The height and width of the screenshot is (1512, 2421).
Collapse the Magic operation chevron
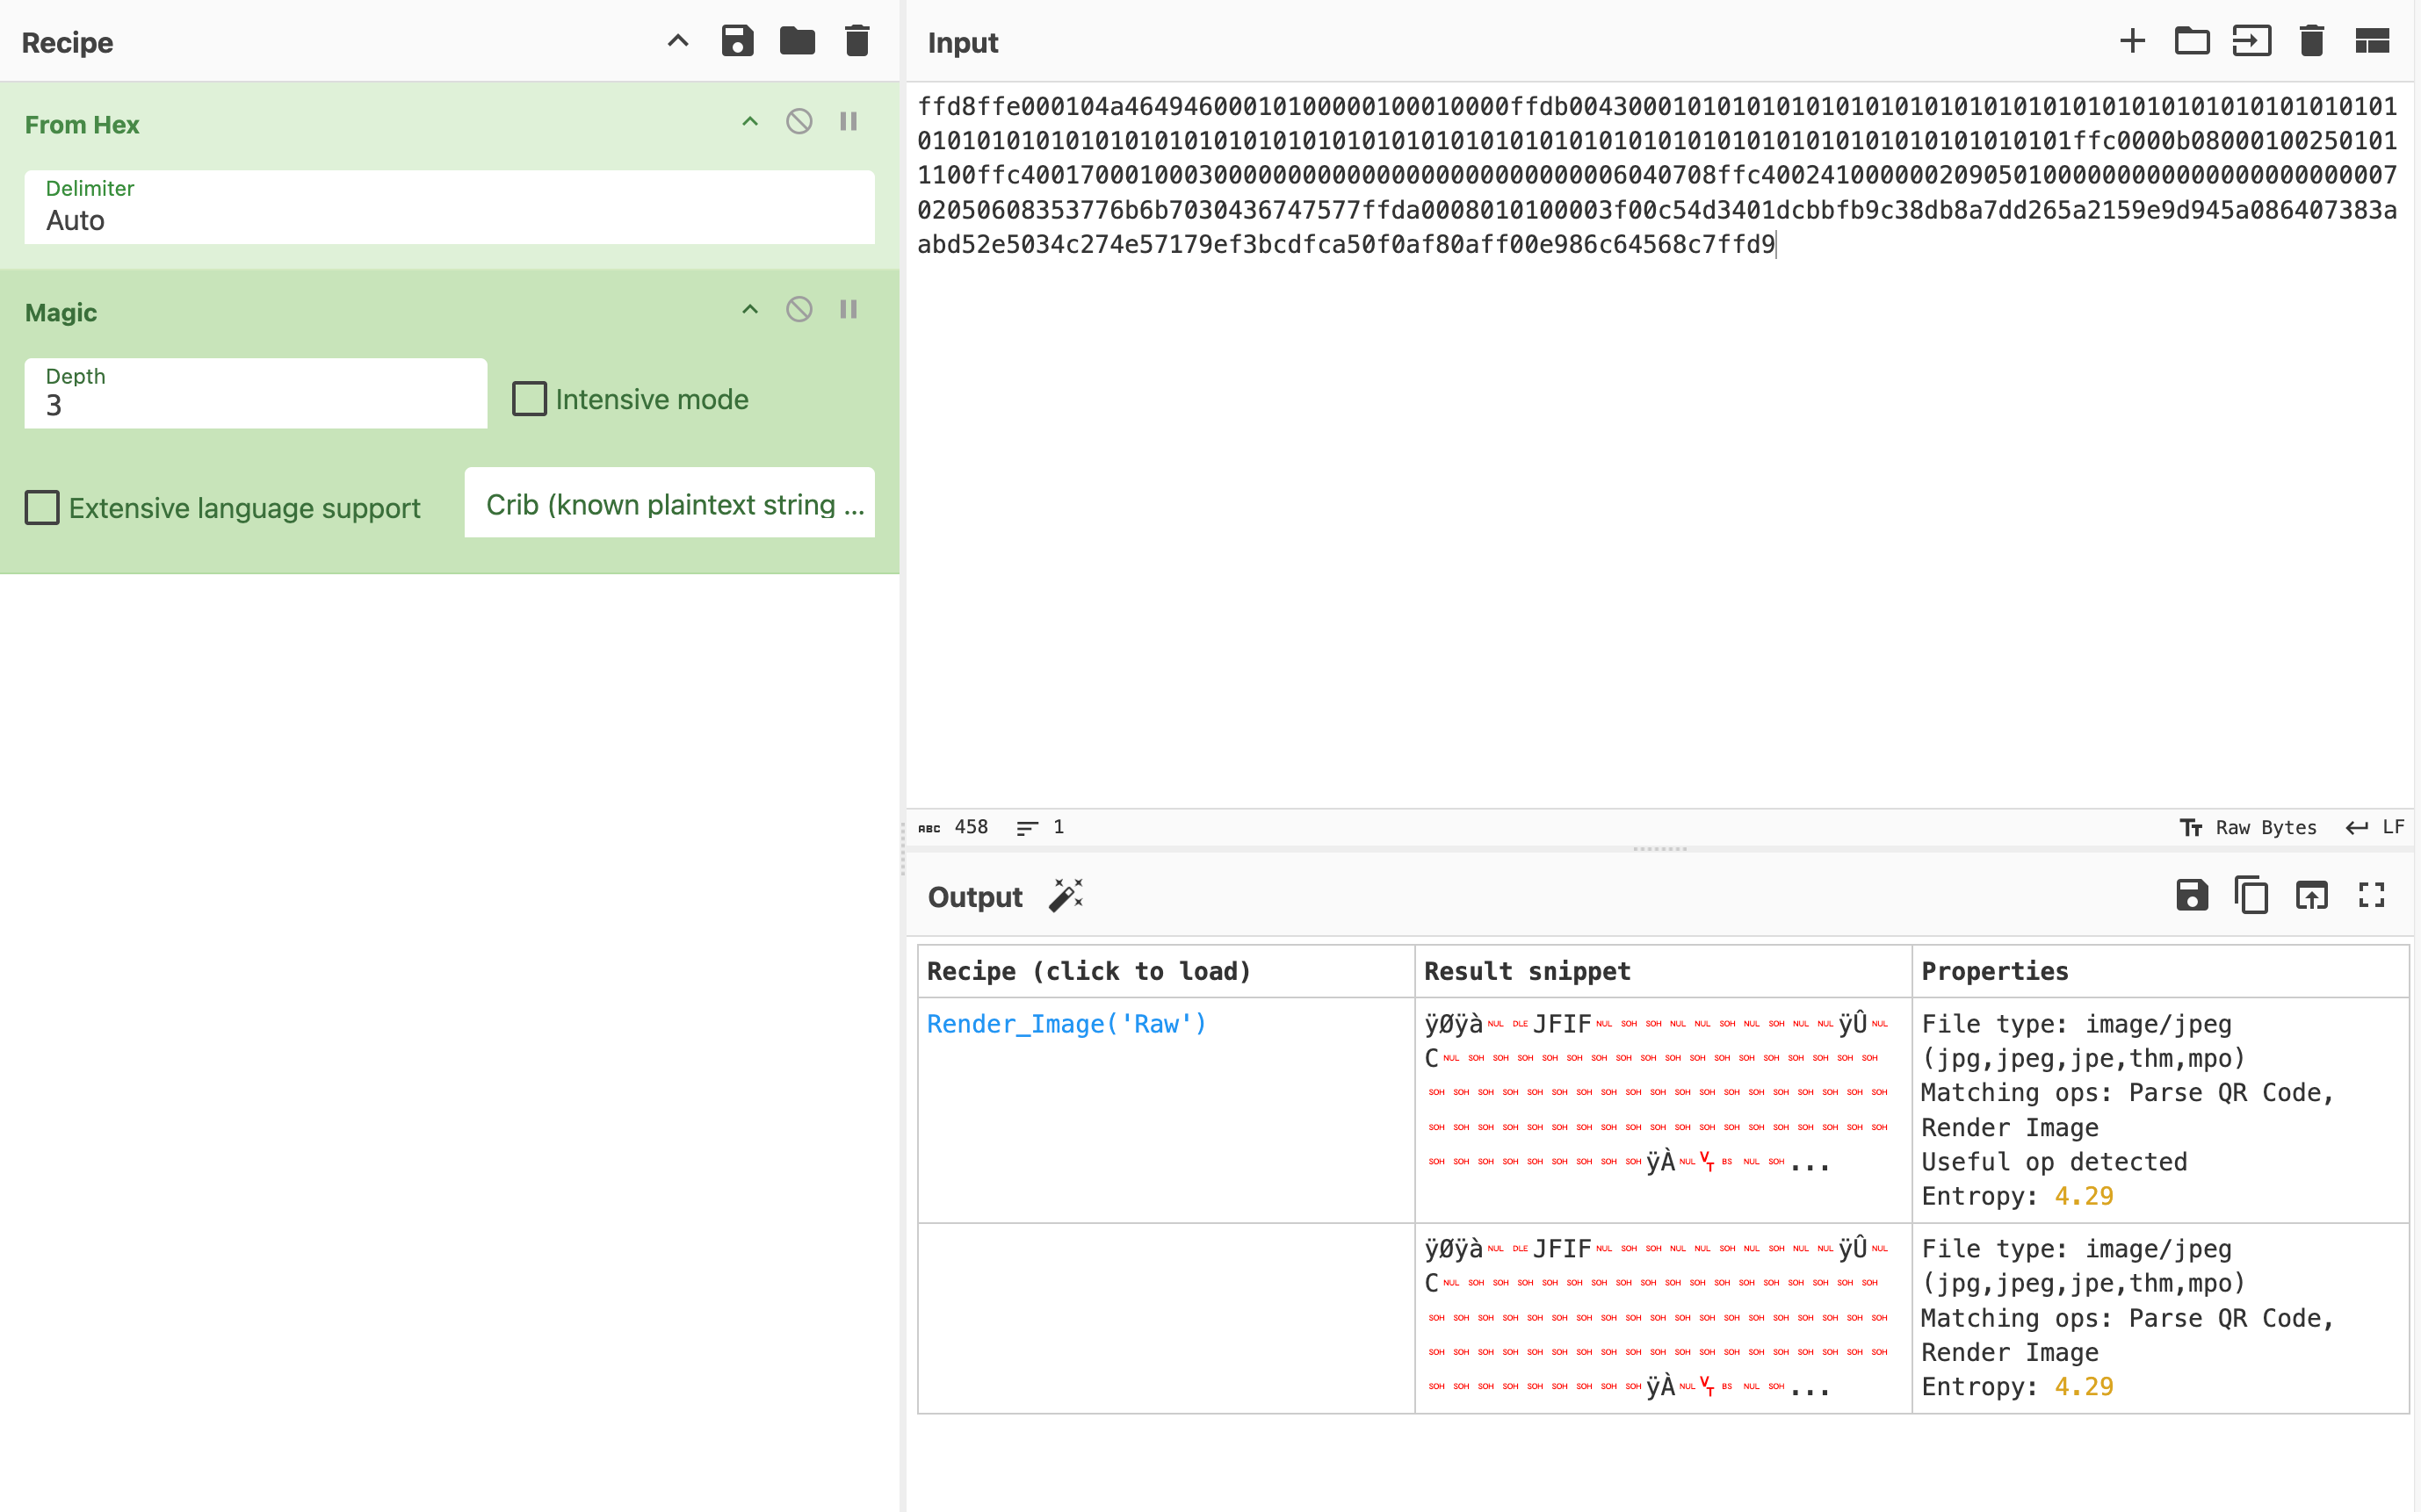pos(749,310)
